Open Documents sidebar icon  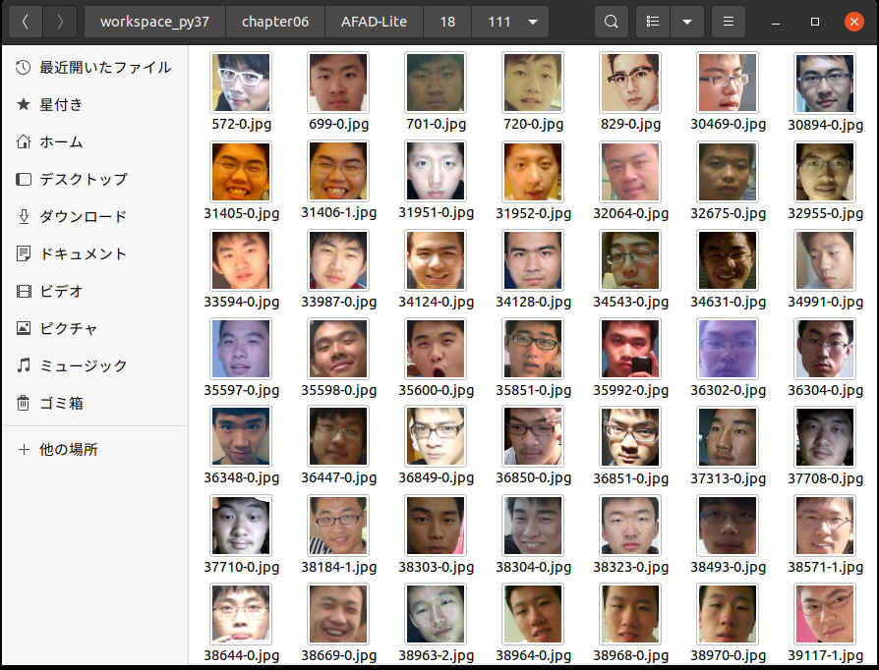[x=23, y=253]
